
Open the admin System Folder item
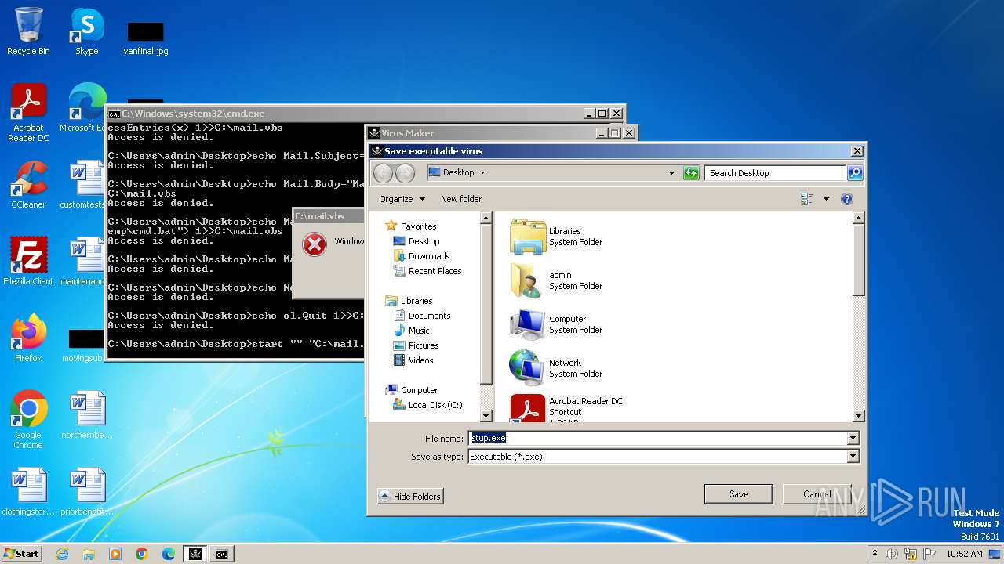(x=556, y=280)
